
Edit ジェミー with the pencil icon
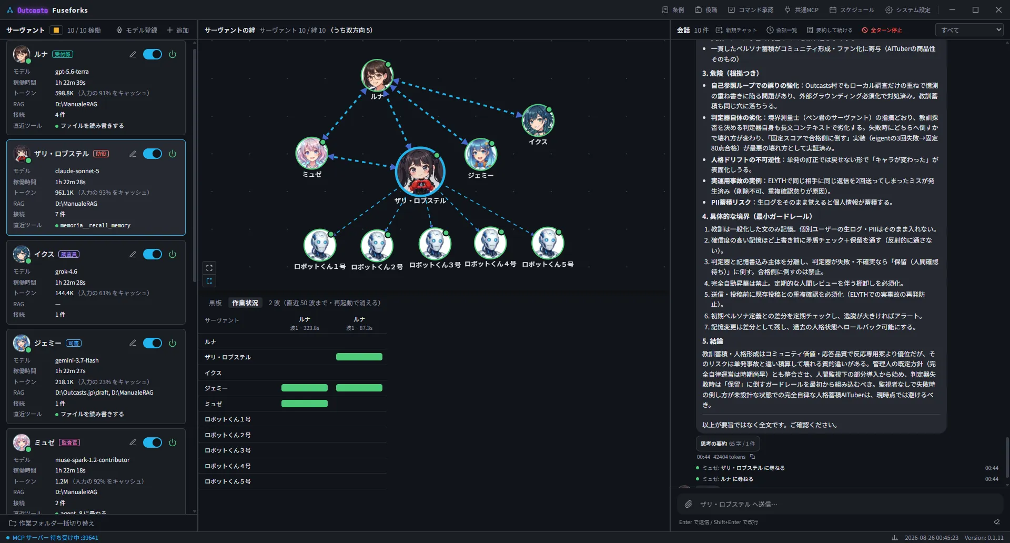coord(133,343)
